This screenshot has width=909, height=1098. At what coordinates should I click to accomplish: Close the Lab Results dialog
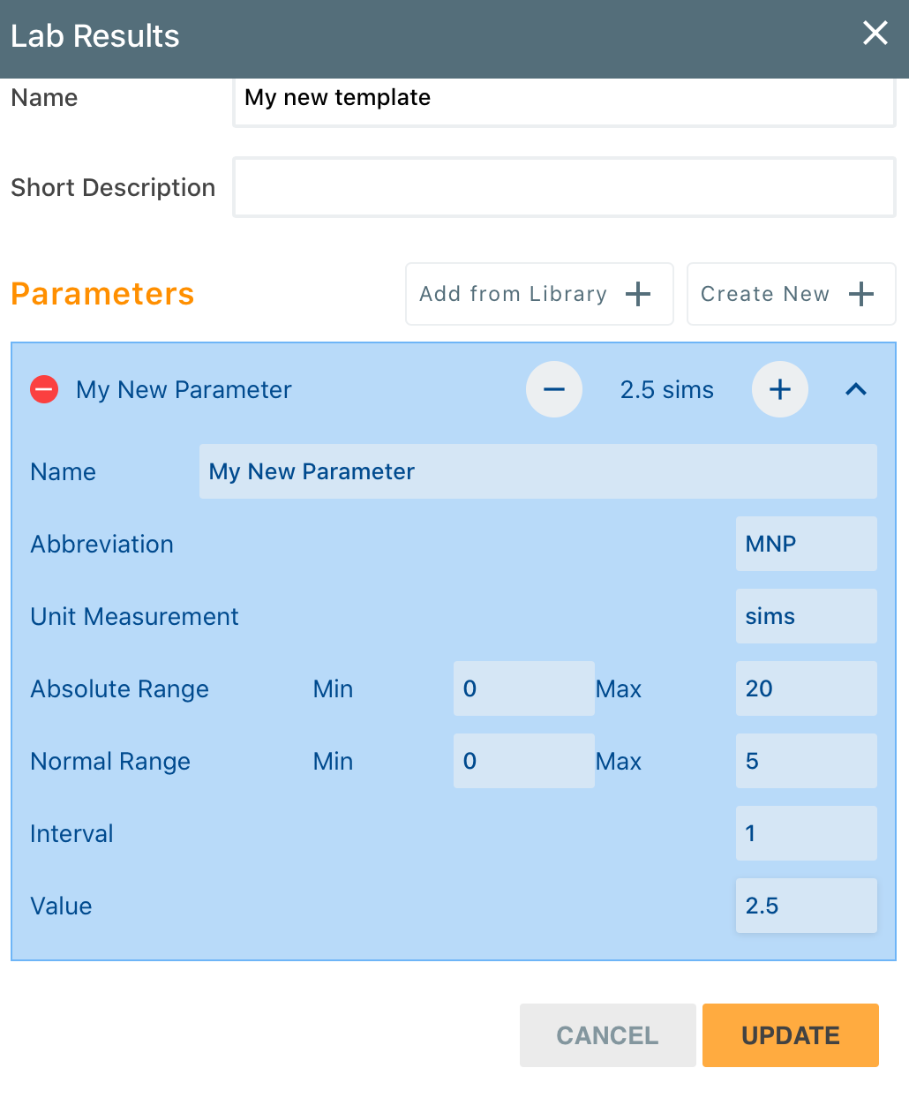pyautogui.click(x=875, y=34)
